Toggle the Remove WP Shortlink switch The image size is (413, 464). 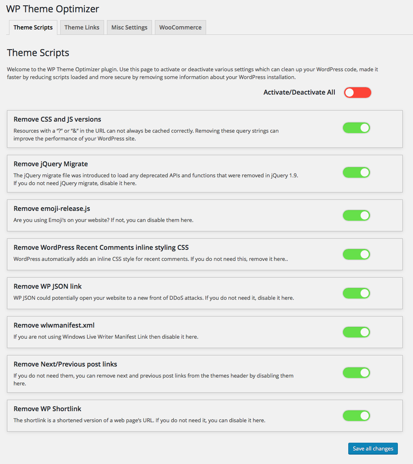[356, 416]
